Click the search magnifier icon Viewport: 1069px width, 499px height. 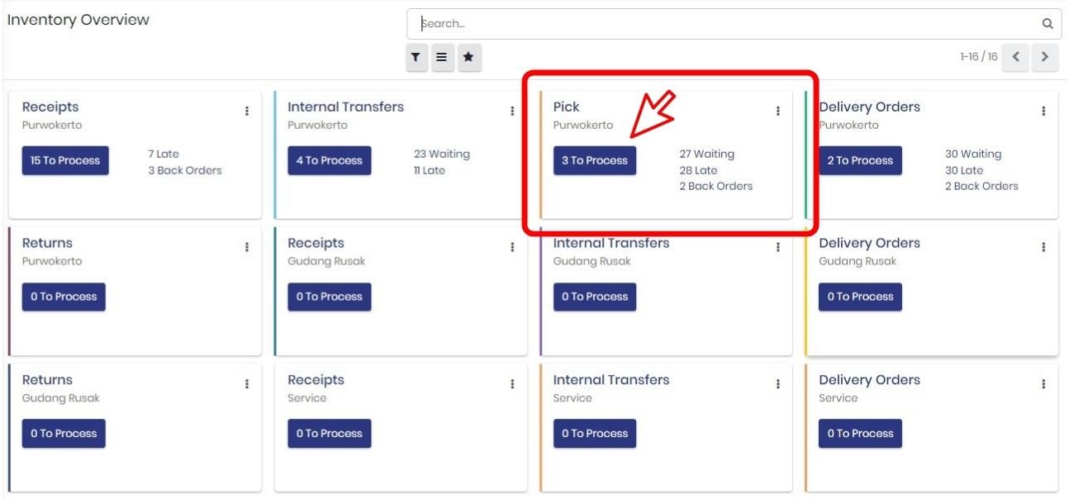pyautogui.click(x=1048, y=24)
